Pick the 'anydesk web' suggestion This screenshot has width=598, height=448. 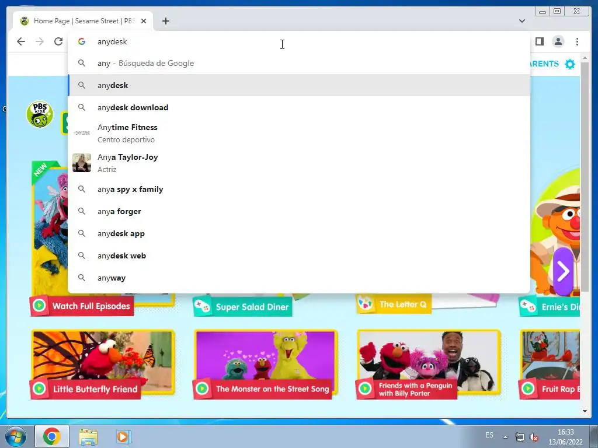299,256
